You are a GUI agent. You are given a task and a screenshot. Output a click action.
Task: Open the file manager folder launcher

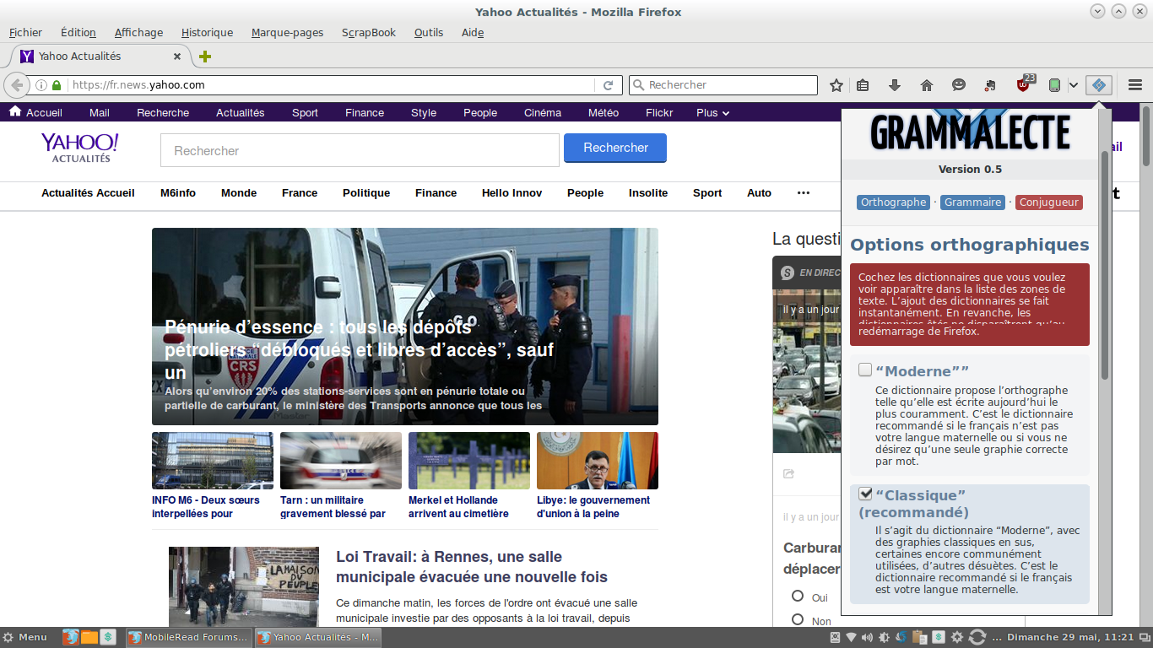(x=89, y=637)
